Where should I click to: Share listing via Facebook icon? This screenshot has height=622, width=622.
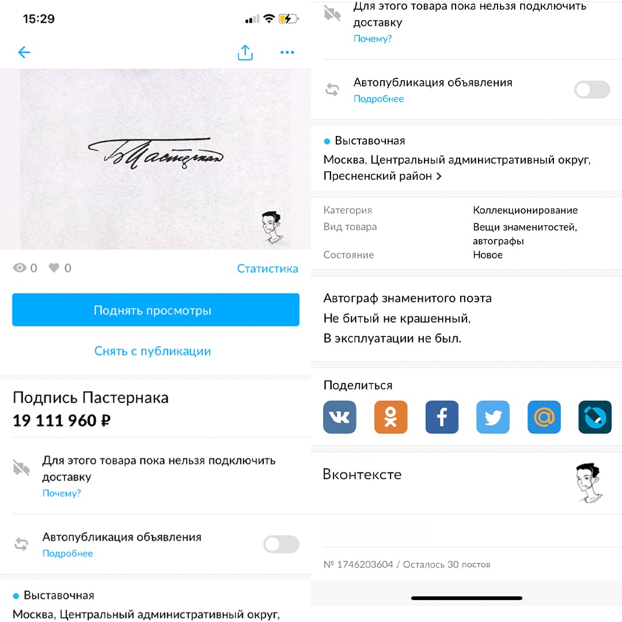[442, 417]
